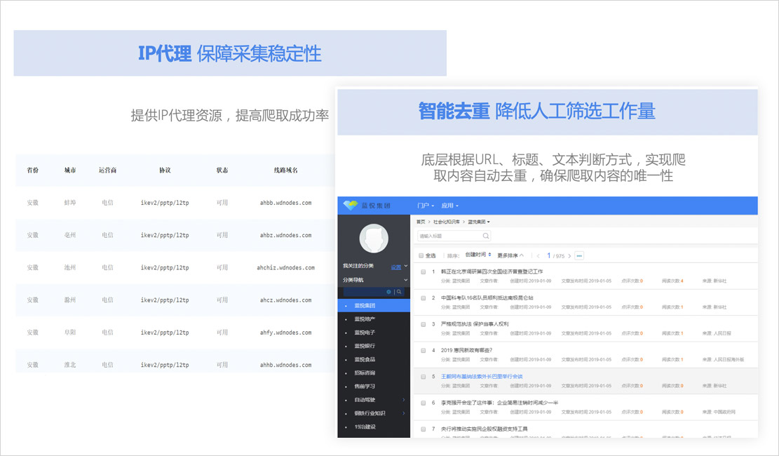Open the 门户 dropdown menu

[x=425, y=206]
